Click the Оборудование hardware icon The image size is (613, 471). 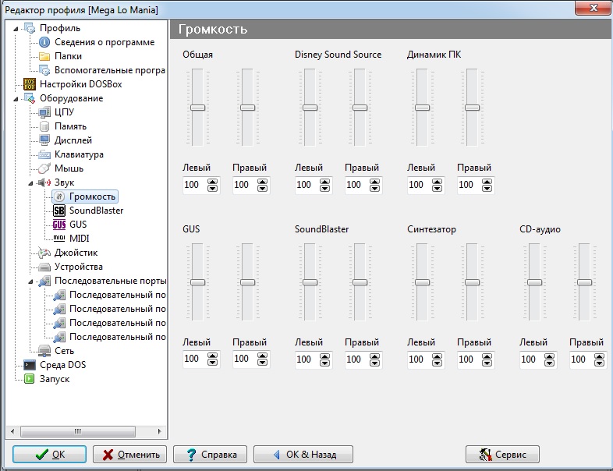30,98
